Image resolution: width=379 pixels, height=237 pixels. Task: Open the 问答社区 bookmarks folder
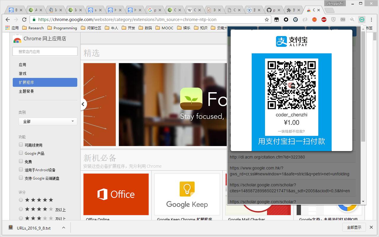(x=91, y=28)
